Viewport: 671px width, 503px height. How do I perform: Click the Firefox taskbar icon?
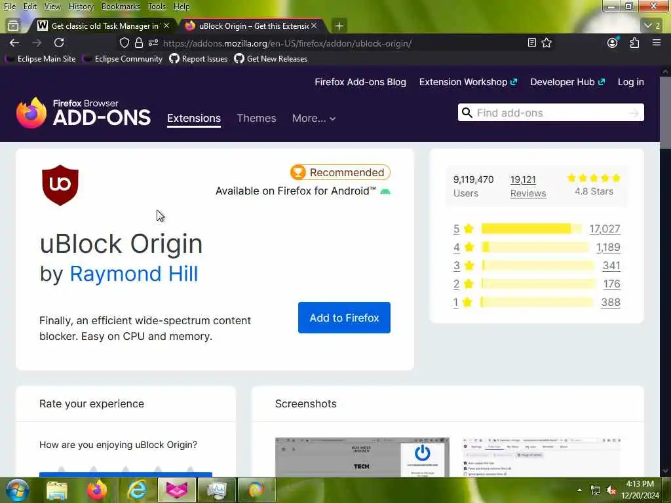[97, 490]
